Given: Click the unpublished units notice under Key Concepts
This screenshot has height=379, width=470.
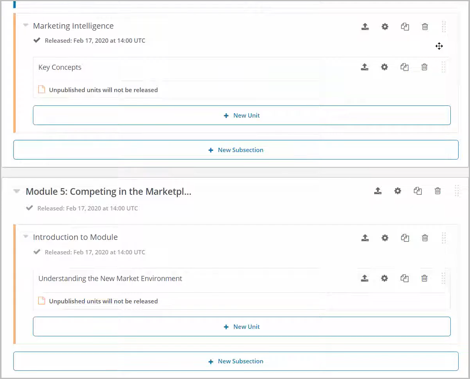Looking at the screenshot, I should (103, 90).
